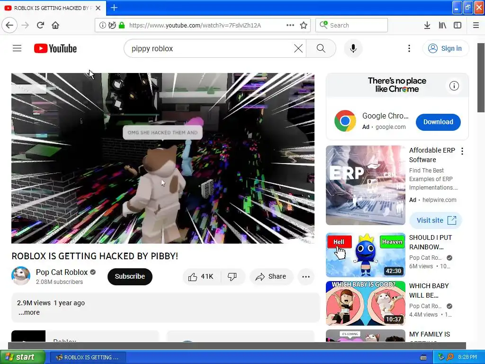This screenshot has height=364, width=485.
Task: Toggle the browser sidebar icon
Action: point(458,25)
